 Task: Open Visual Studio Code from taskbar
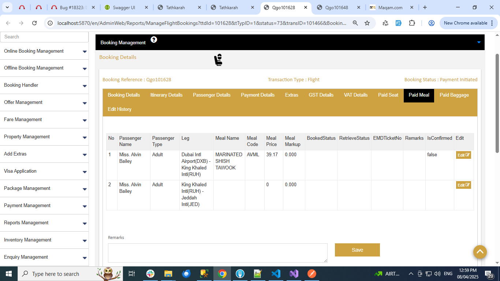point(276,274)
